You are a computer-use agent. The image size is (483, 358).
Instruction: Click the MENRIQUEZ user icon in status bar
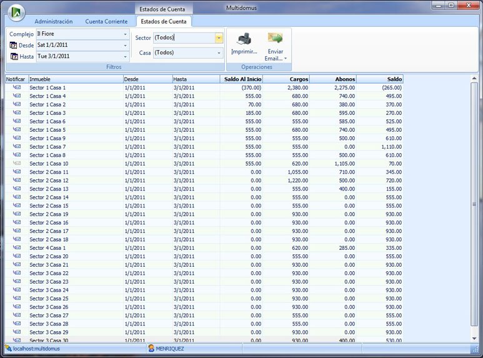click(151, 348)
